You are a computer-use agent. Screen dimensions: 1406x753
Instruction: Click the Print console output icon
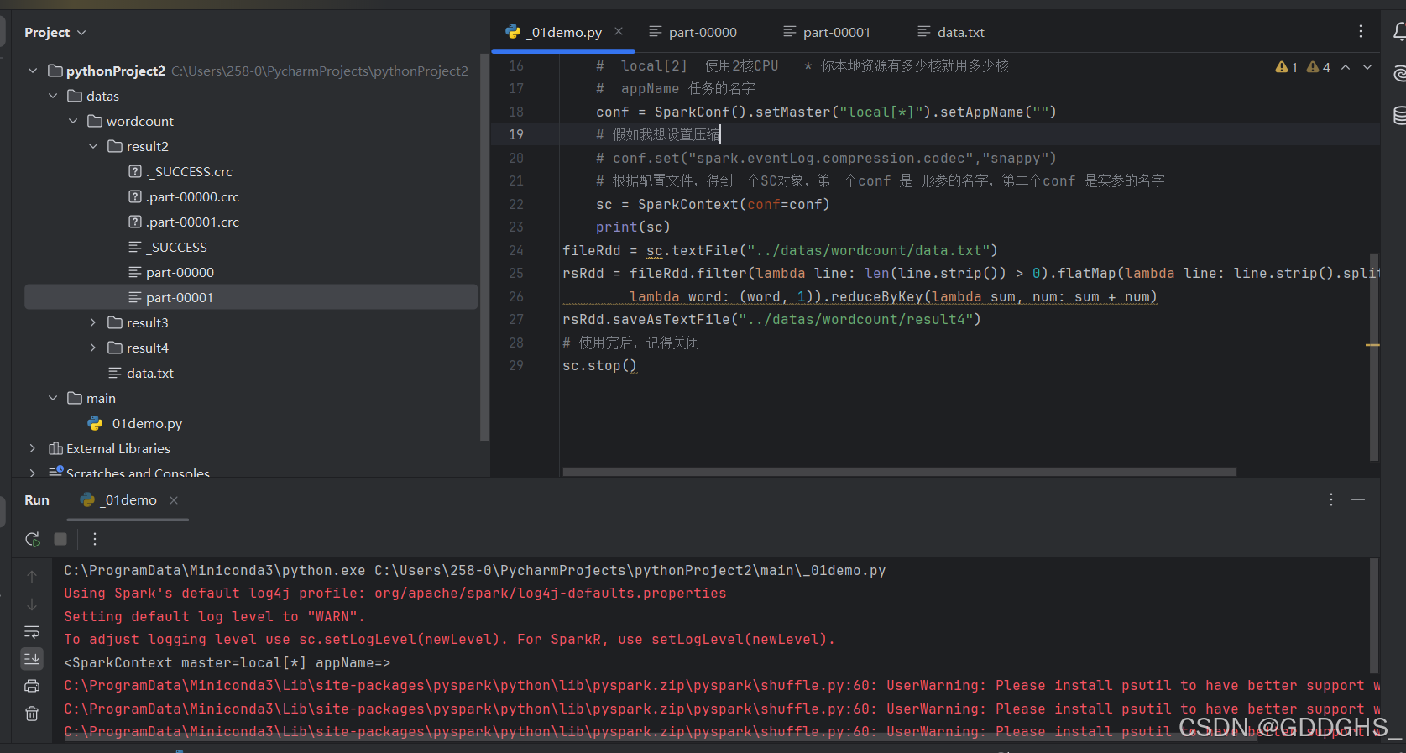coord(32,686)
